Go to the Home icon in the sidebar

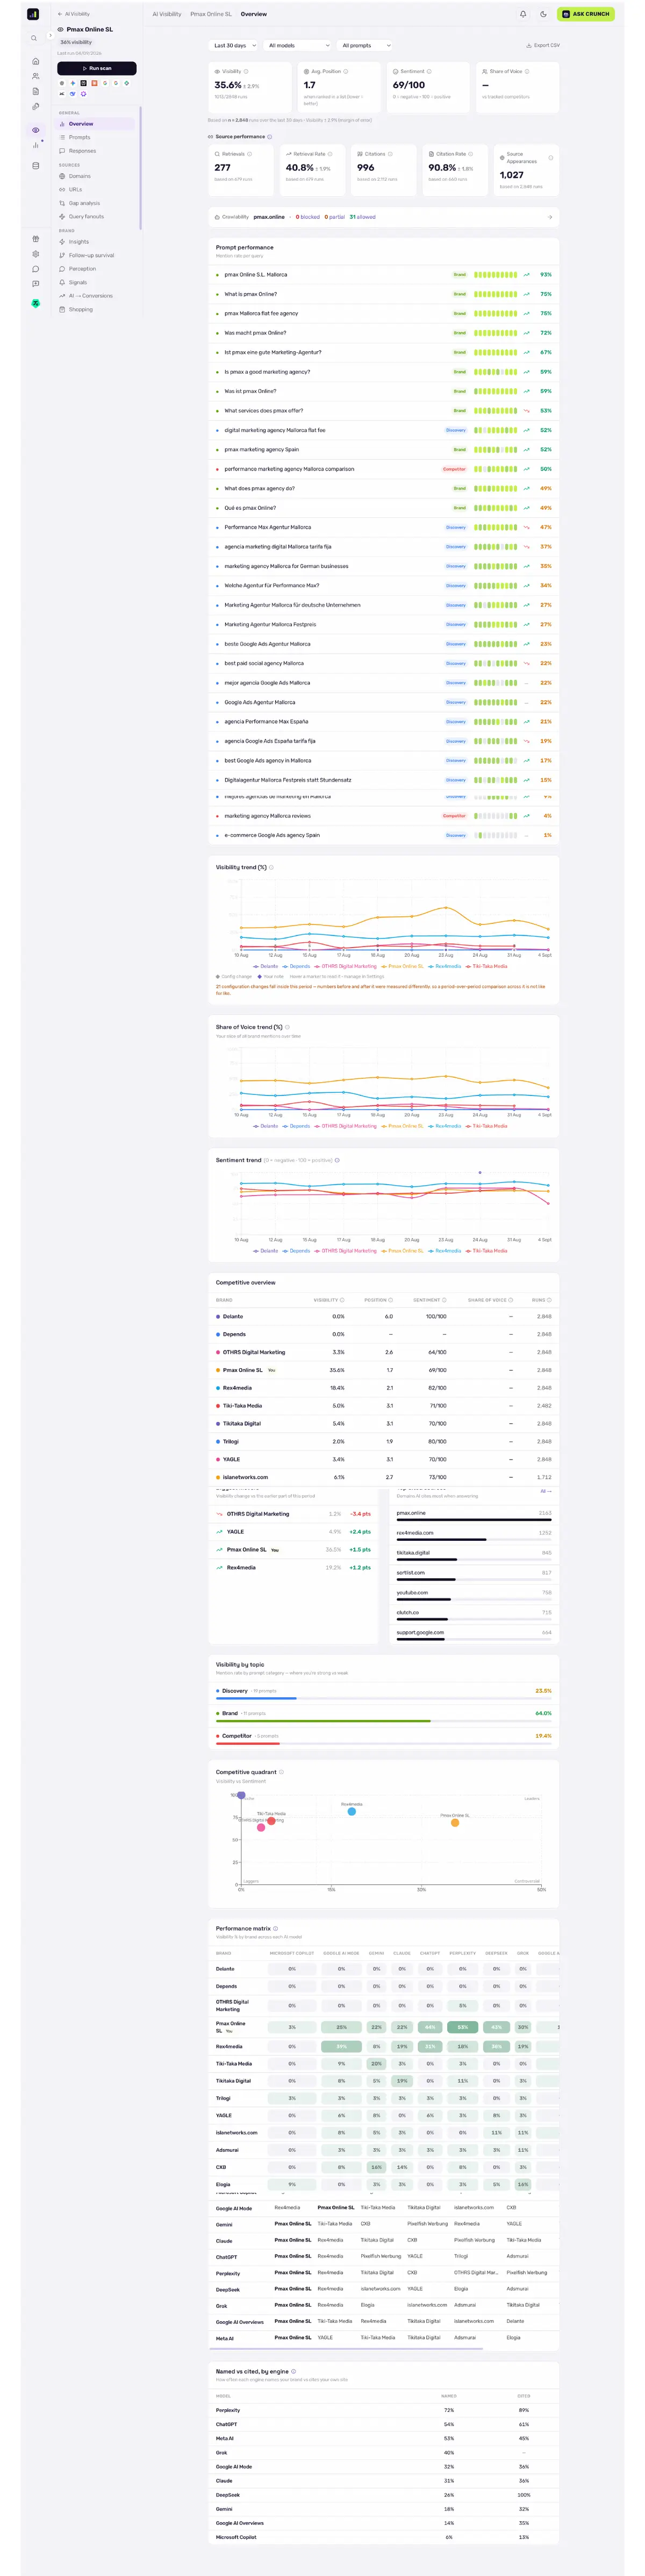35,61
